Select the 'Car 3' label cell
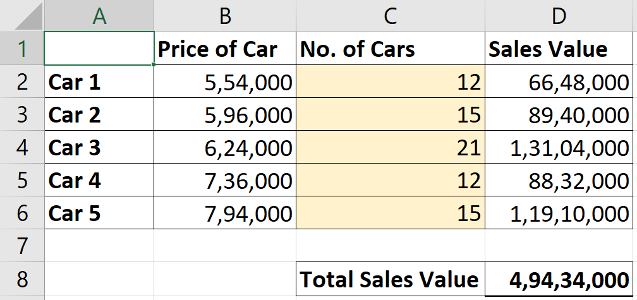 point(99,147)
